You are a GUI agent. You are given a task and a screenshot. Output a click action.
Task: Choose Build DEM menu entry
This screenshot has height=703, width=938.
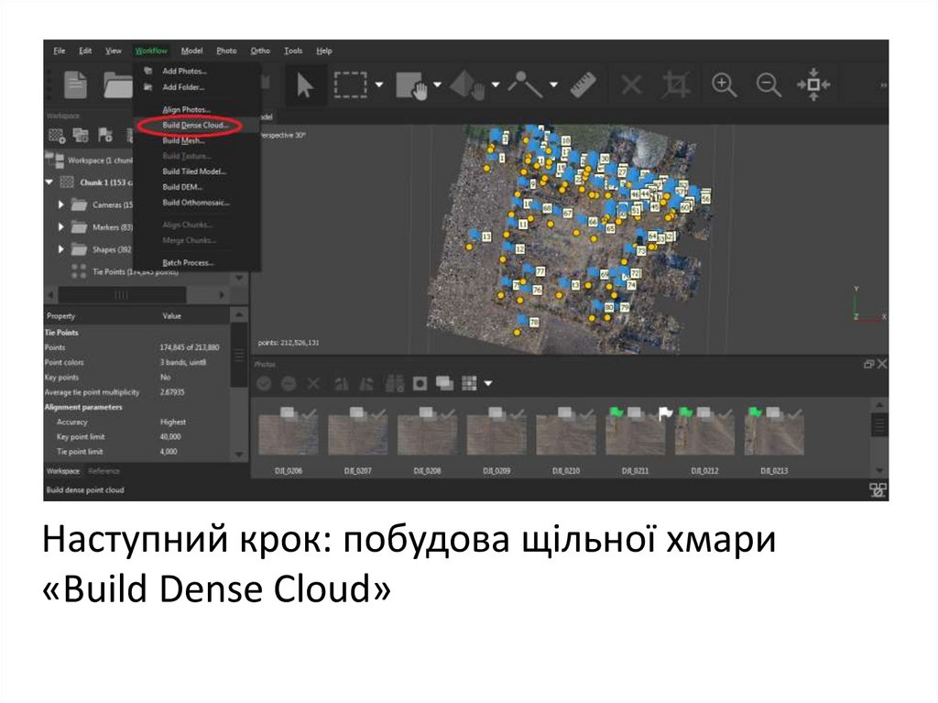tap(182, 187)
